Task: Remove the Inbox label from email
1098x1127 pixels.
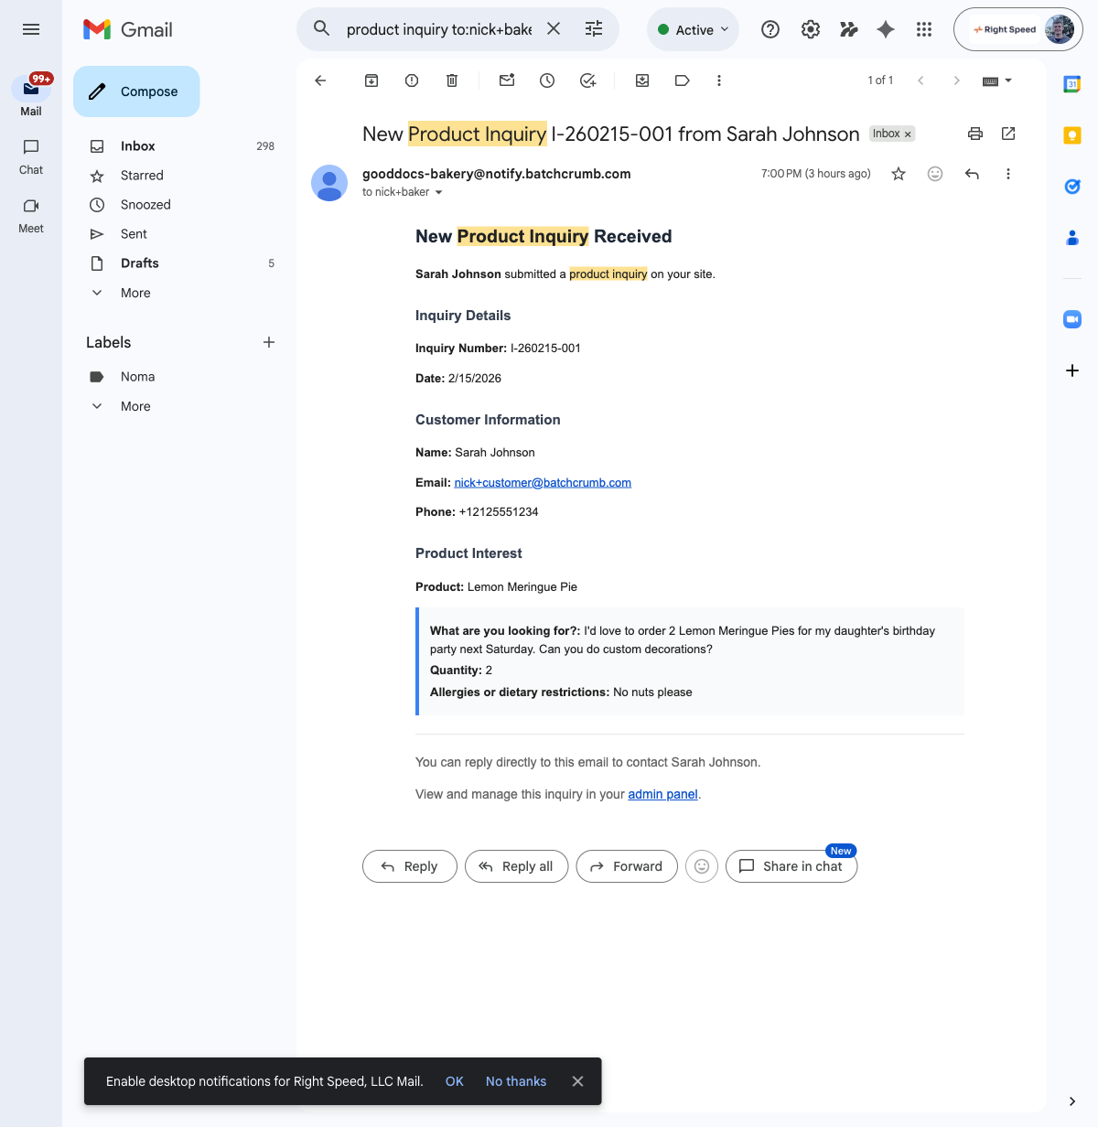Action: pos(908,134)
